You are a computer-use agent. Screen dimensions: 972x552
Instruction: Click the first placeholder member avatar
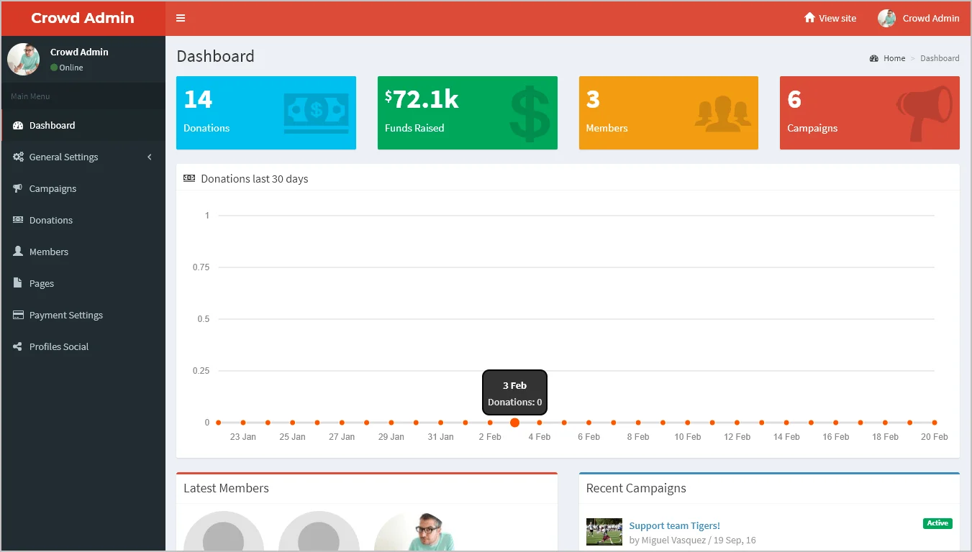[x=224, y=531]
